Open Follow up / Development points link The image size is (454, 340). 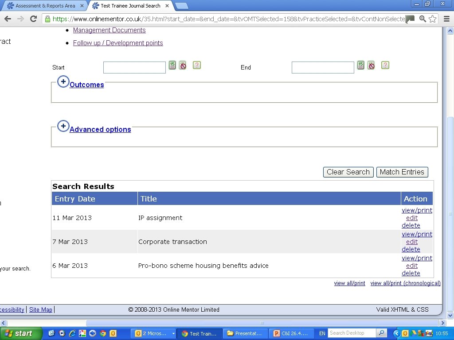point(118,43)
